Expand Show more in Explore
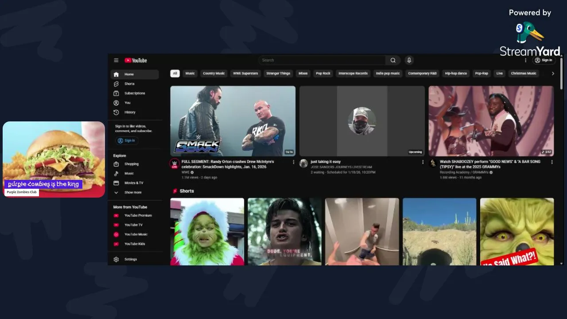The height and width of the screenshot is (319, 567). click(x=134, y=193)
